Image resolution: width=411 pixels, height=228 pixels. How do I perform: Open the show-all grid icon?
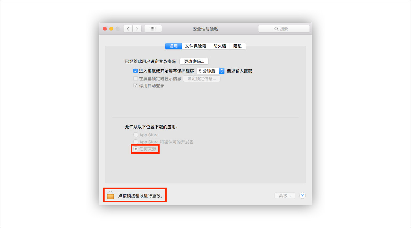tap(153, 29)
